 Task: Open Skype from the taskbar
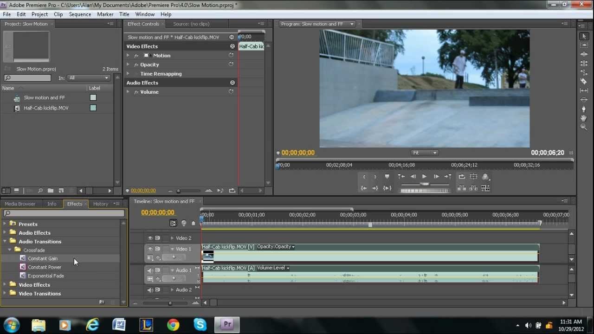point(200,325)
